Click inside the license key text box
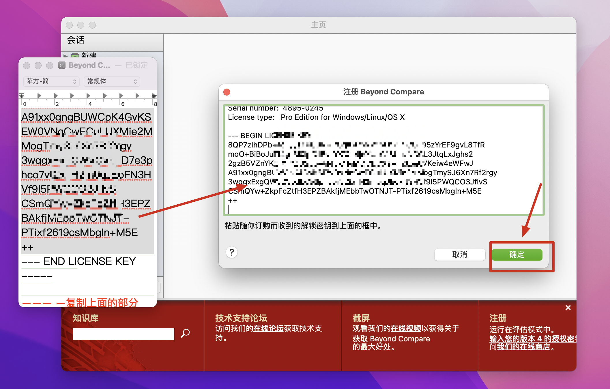Viewport: 610px width, 389px height. pyautogui.click(x=383, y=160)
